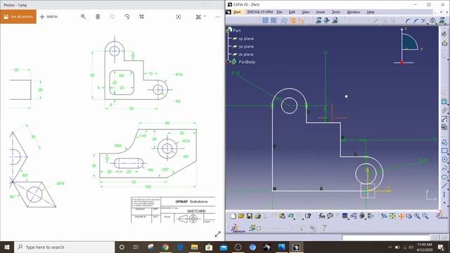Viewport: 450px width, 253px height.
Task: Click the Zoom Out icon in CATIA
Action: pos(425,216)
